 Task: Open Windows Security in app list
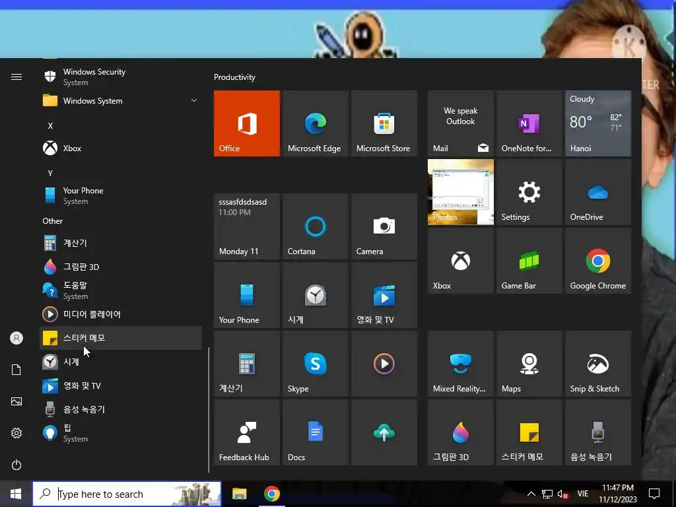pyautogui.click(x=121, y=77)
